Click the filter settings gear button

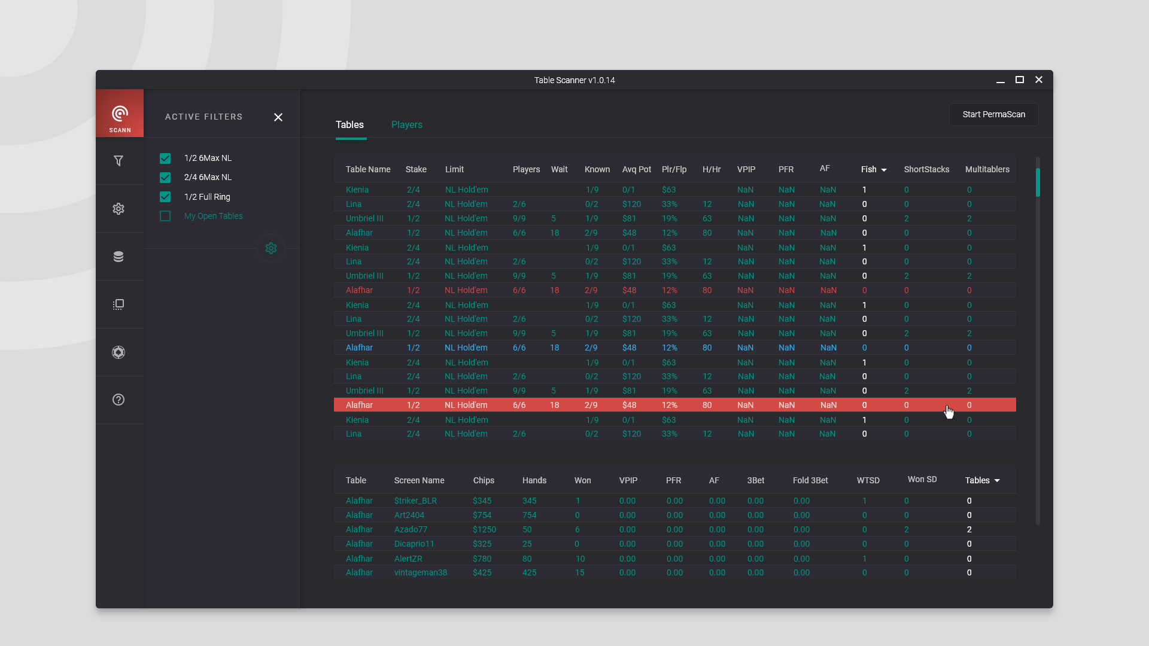point(271,248)
